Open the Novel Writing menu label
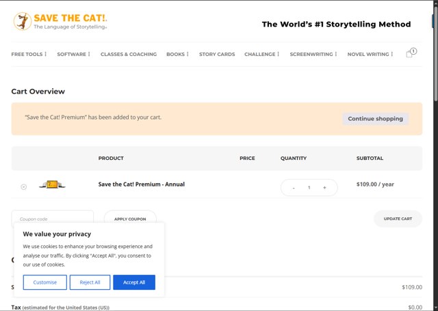The image size is (438, 311). tap(368, 54)
